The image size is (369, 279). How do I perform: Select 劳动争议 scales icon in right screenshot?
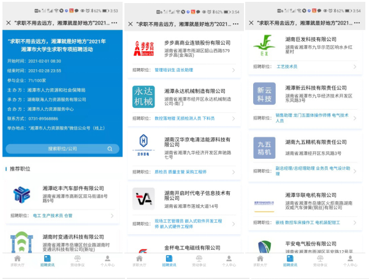click(x=320, y=259)
